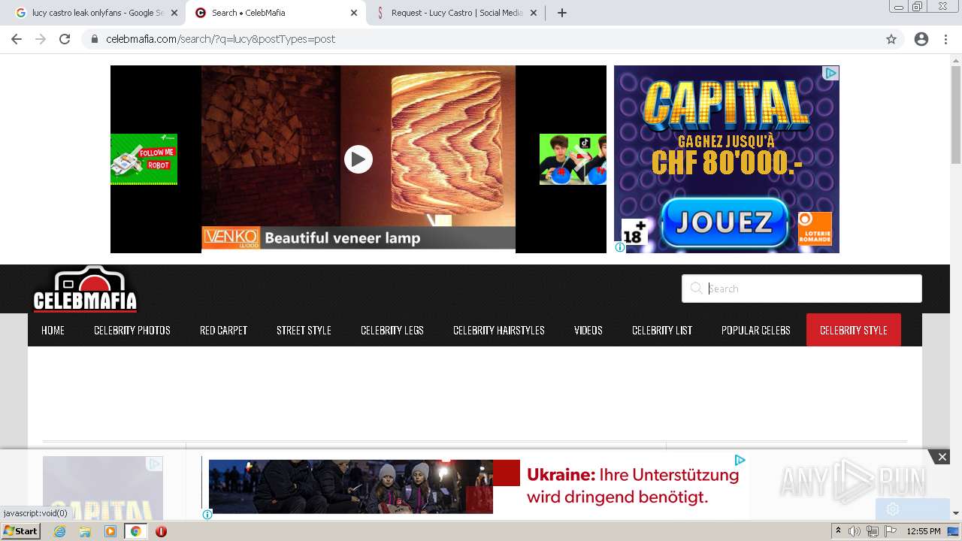Viewport: 962px width, 541px height.
Task: Click the red CELEBRITY STYLE button
Action: pyautogui.click(x=854, y=330)
